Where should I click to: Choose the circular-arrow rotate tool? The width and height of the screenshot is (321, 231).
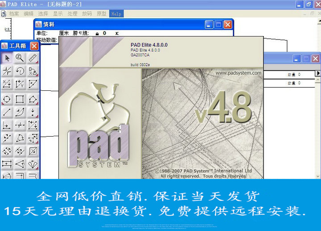(x=20, y=71)
